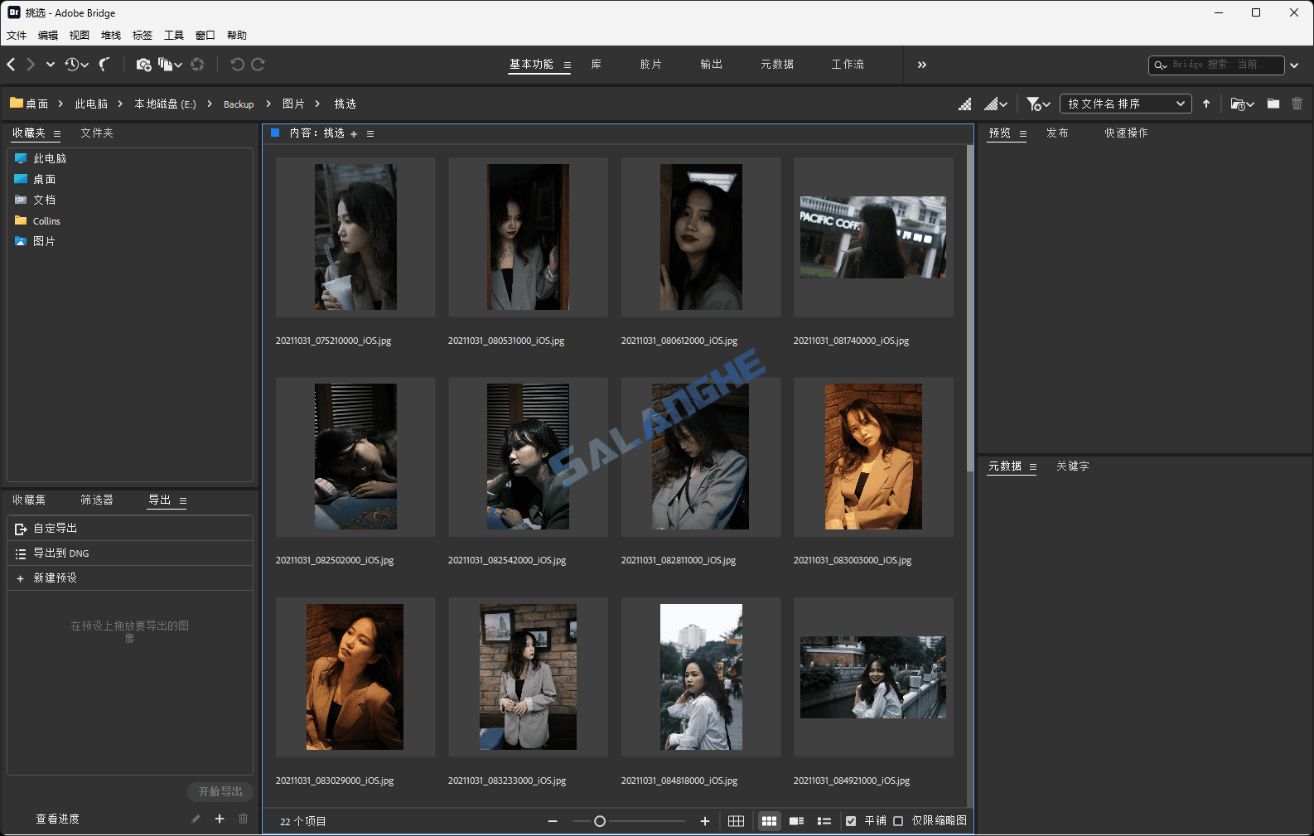The image size is (1314, 836).
Task: Open the 按文件名排序 sort dropdown
Action: [1125, 104]
